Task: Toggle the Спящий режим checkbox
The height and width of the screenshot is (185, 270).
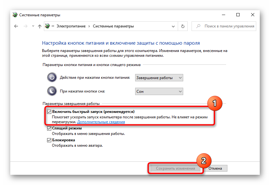Action: 49,128
